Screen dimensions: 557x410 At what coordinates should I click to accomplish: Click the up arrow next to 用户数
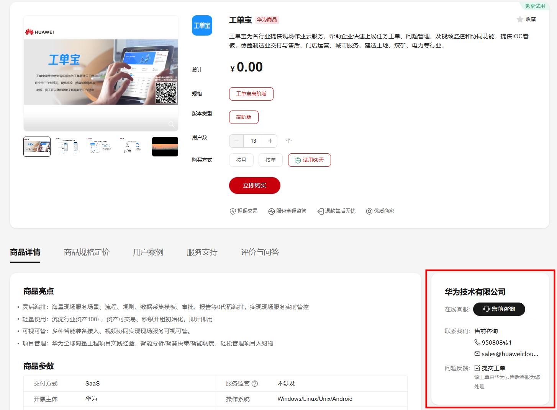click(289, 141)
